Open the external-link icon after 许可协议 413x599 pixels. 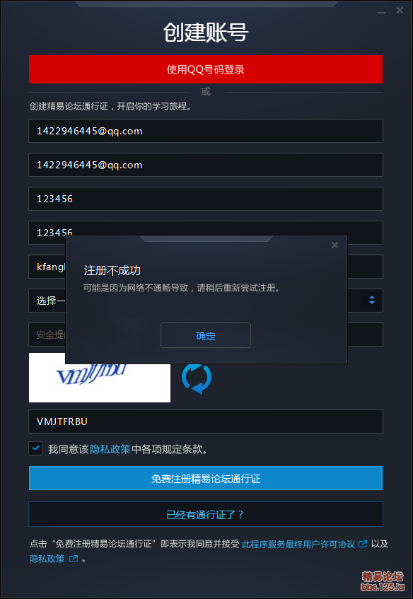(x=363, y=544)
